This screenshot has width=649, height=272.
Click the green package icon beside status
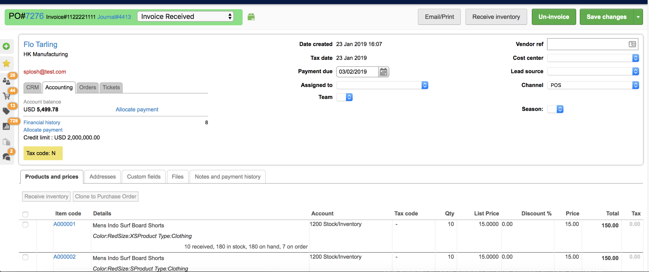coord(251,17)
